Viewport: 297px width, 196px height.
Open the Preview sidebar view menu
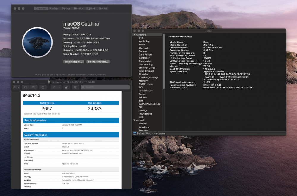pos(16,87)
